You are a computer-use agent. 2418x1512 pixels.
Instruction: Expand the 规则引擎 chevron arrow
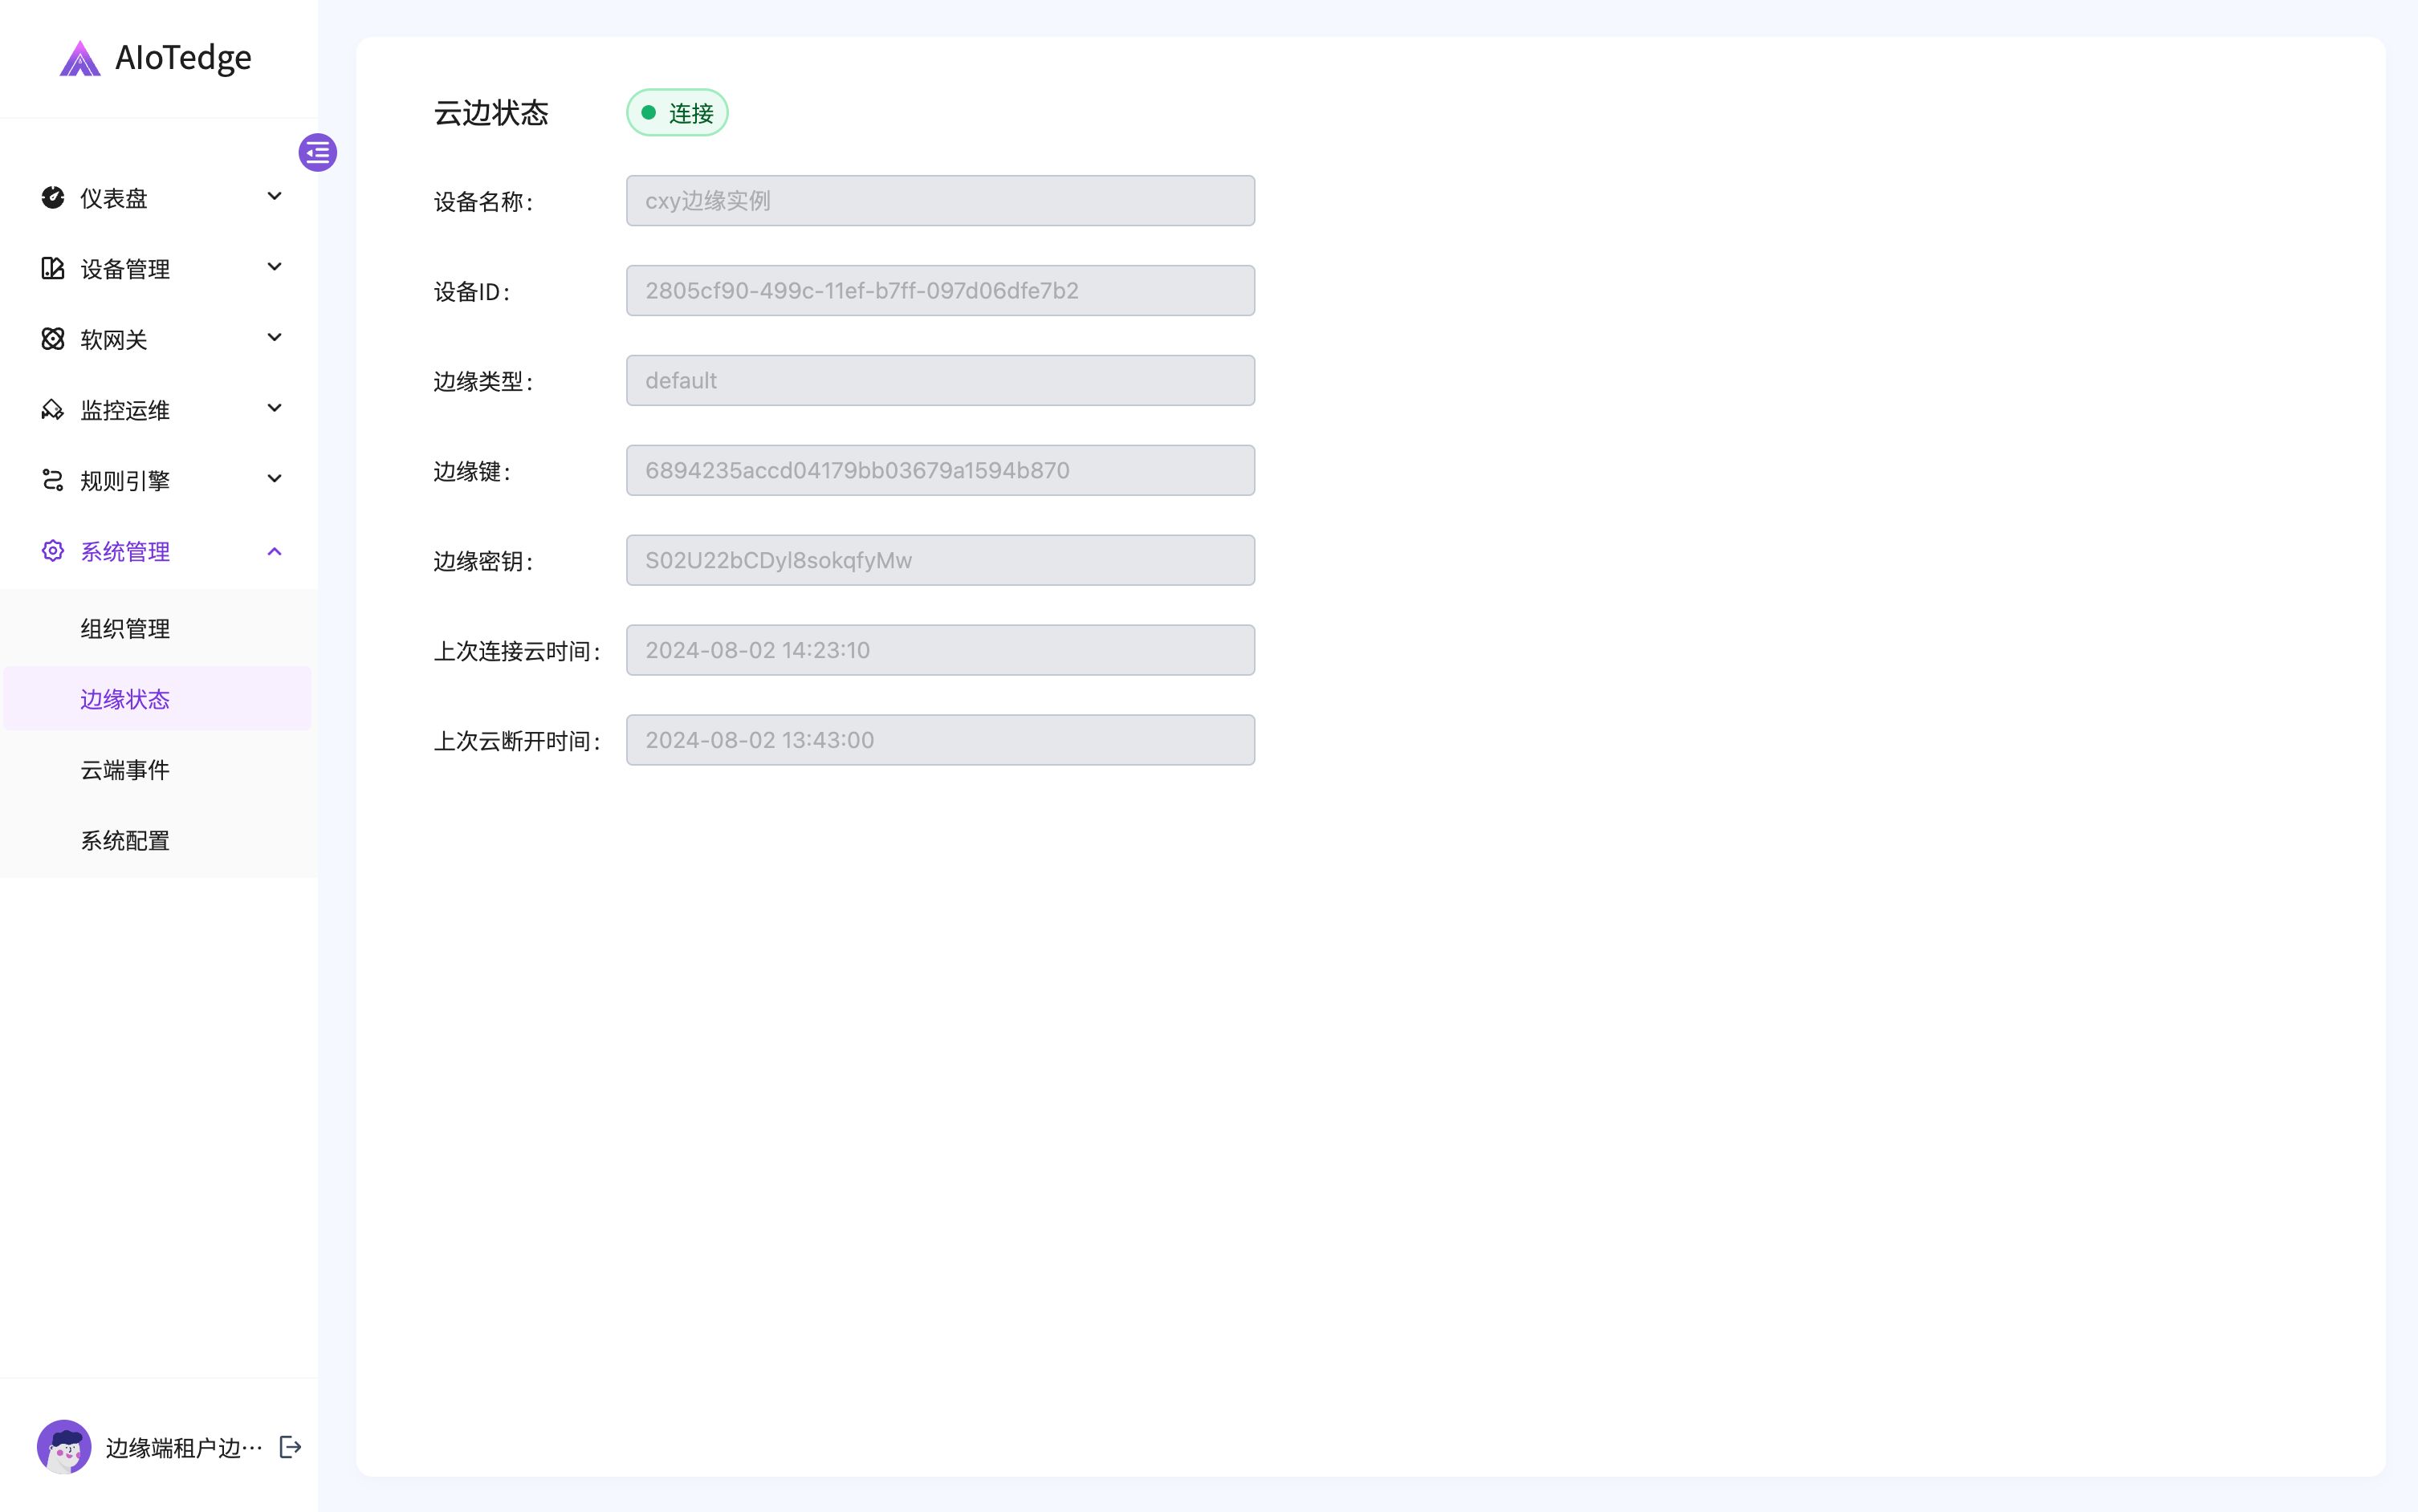click(275, 479)
